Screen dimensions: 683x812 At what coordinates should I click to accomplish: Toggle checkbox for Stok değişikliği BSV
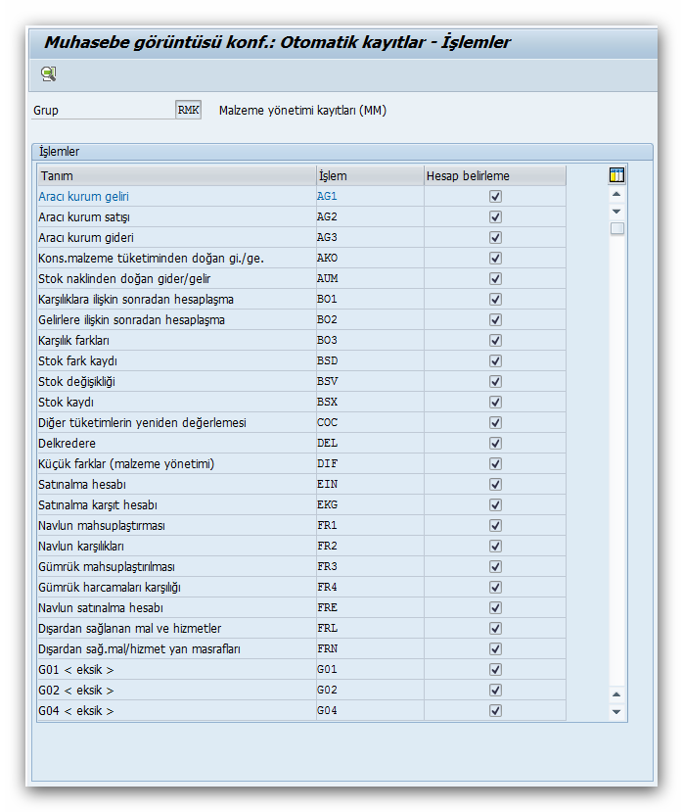(x=495, y=382)
